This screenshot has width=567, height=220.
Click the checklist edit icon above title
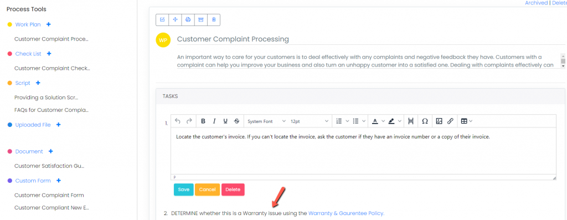(x=162, y=19)
